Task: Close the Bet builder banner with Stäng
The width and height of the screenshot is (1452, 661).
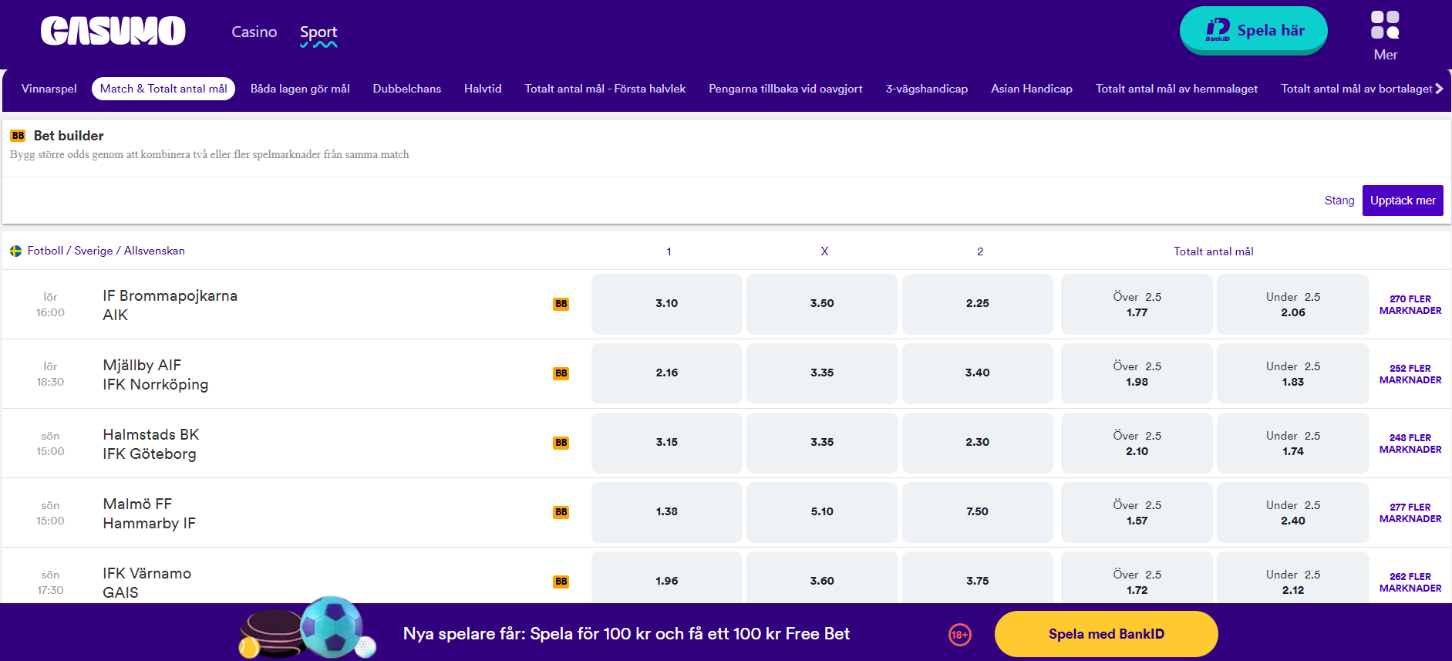Action: tap(1339, 201)
